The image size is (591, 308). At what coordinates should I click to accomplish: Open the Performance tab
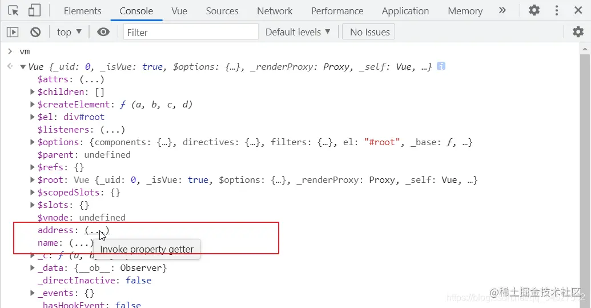[x=337, y=11]
